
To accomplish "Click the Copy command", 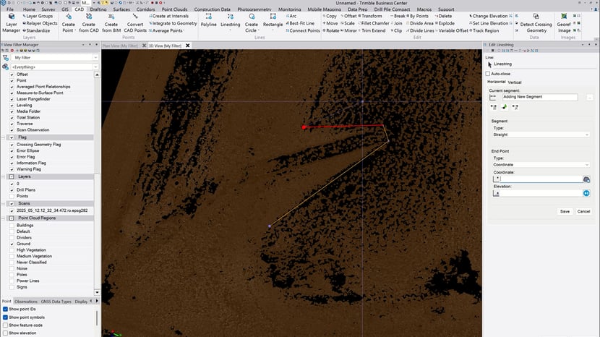I will (x=330, y=16).
